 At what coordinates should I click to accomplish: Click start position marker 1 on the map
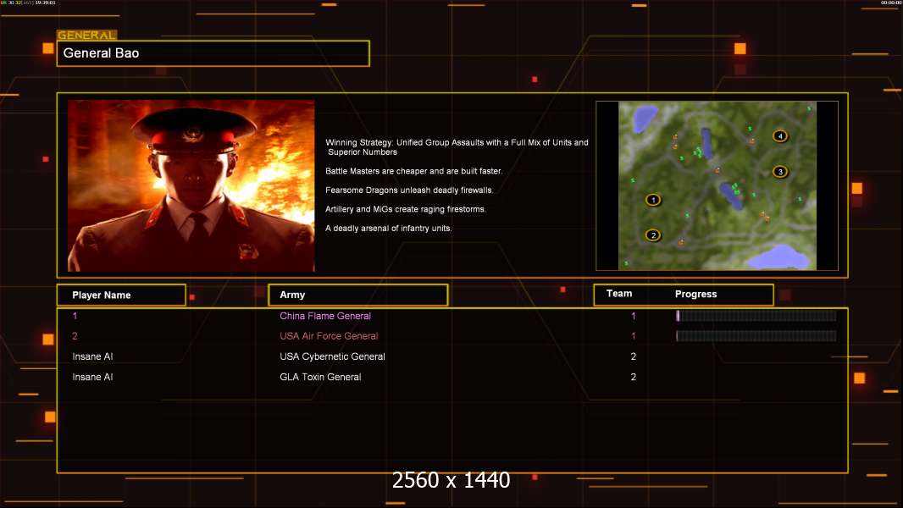653,200
